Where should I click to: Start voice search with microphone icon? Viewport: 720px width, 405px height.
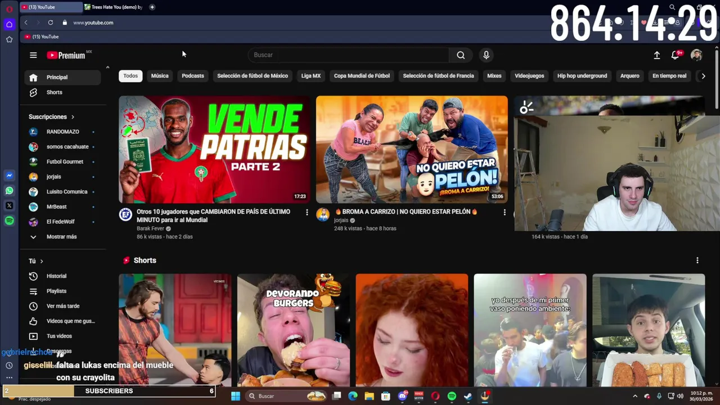click(486, 55)
